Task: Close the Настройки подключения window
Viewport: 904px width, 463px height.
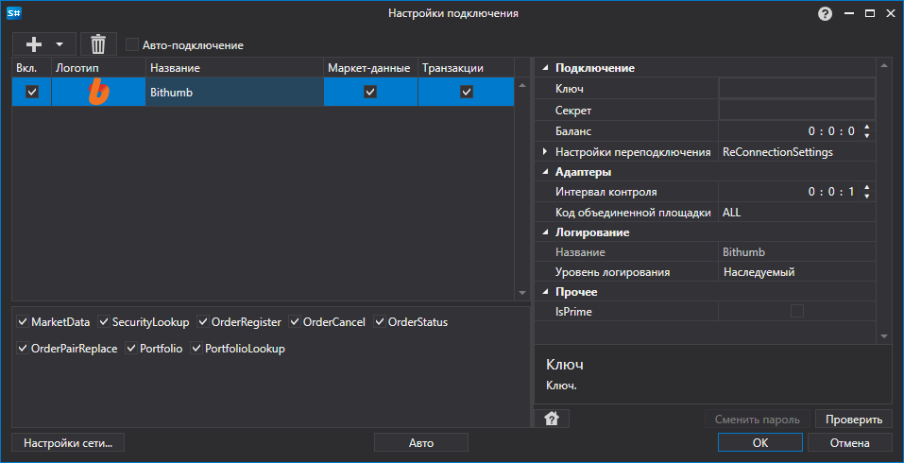Action: click(890, 13)
